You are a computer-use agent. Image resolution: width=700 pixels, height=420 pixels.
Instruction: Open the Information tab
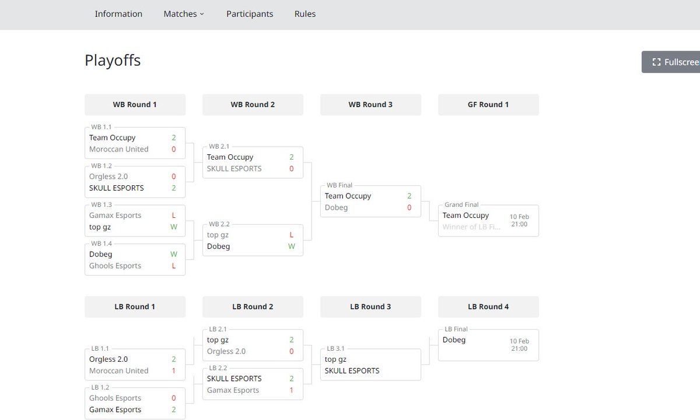pos(118,14)
